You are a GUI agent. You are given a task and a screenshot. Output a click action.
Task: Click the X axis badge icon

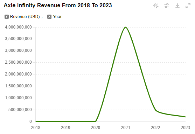point(49,17)
